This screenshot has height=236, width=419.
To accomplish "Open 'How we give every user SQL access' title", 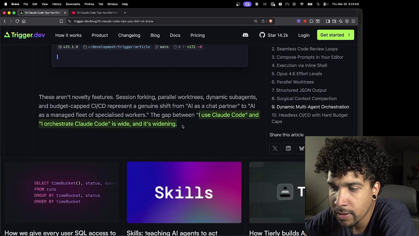I will [60, 233].
